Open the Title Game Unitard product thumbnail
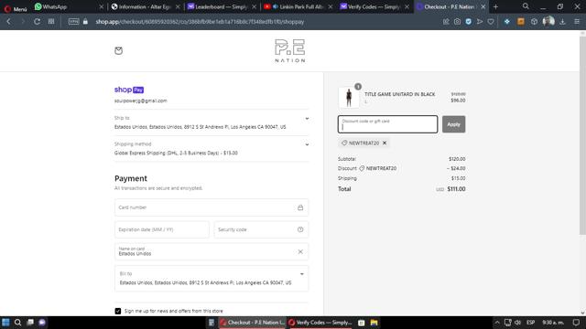Image resolution: width=586 pixels, height=329 pixels. click(x=349, y=98)
